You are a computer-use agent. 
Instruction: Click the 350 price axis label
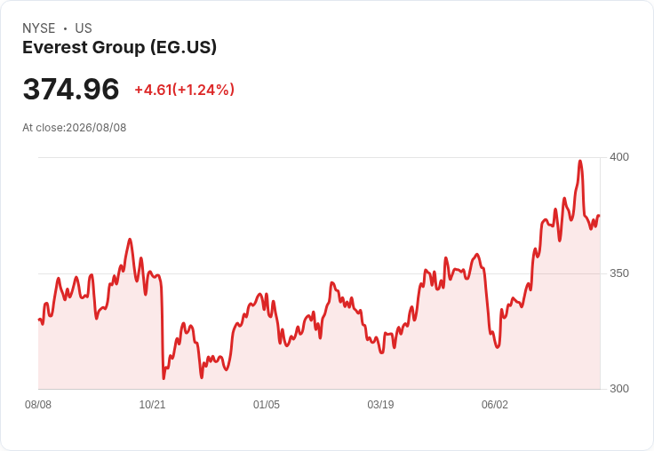click(619, 273)
